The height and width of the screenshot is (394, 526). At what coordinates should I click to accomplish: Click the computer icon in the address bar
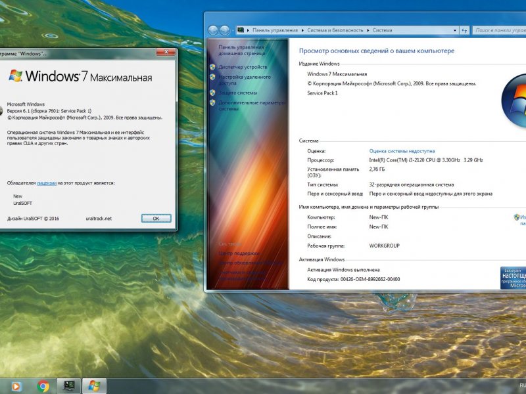click(x=241, y=30)
